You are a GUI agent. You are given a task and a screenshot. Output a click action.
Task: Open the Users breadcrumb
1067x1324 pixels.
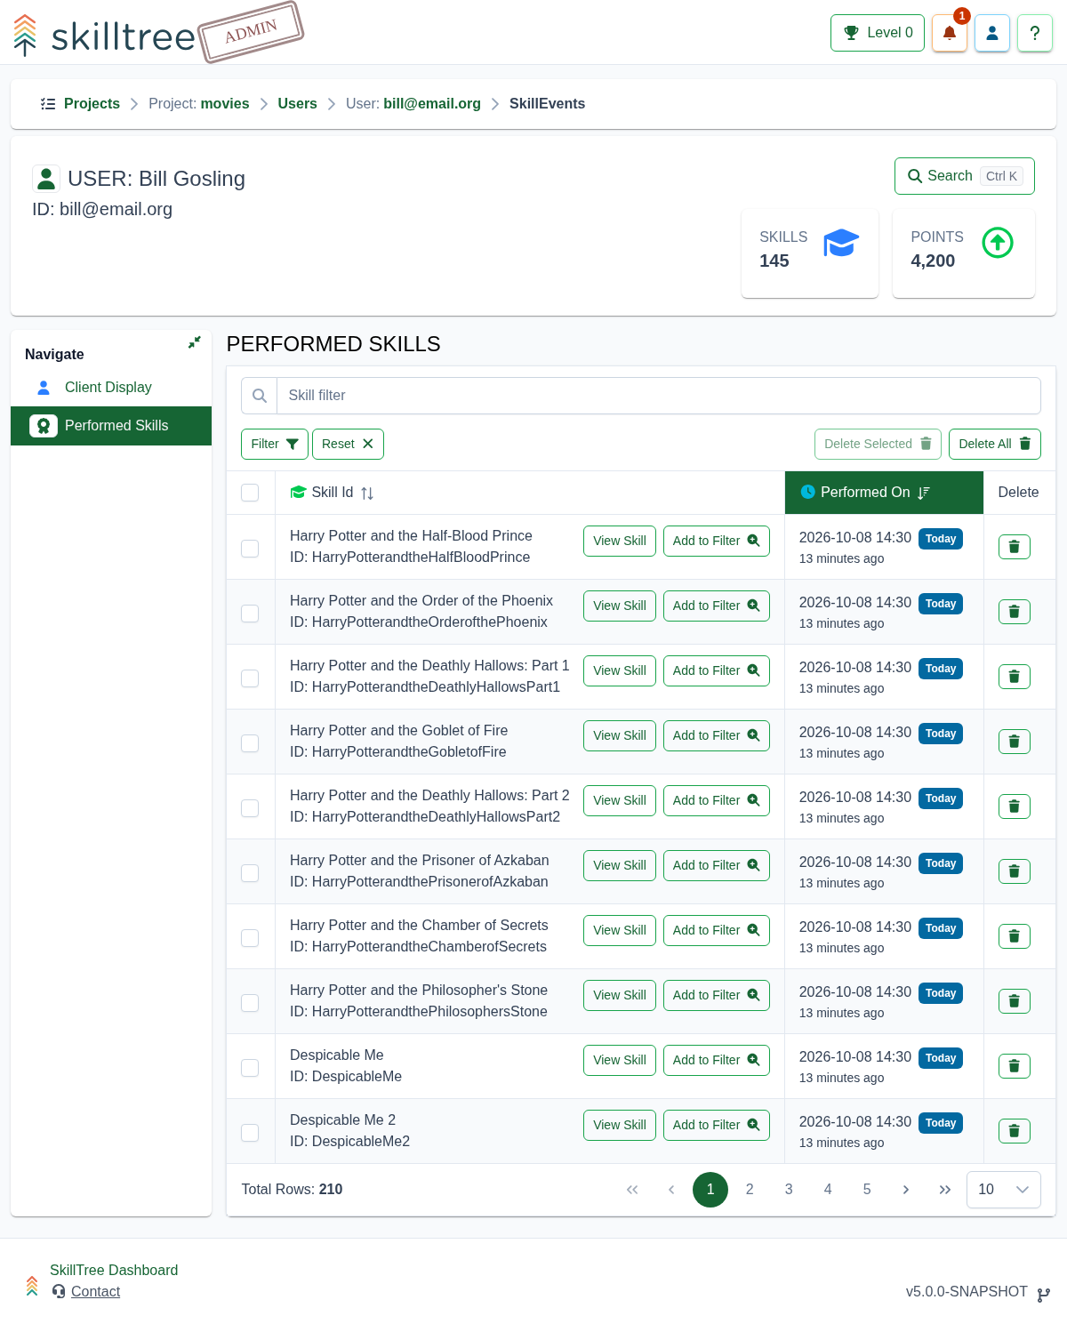[297, 104]
